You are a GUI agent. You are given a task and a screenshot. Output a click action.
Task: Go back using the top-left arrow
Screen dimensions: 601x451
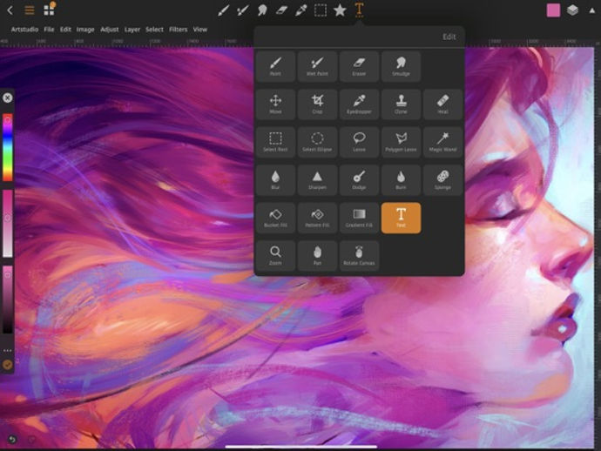pyautogui.click(x=10, y=10)
